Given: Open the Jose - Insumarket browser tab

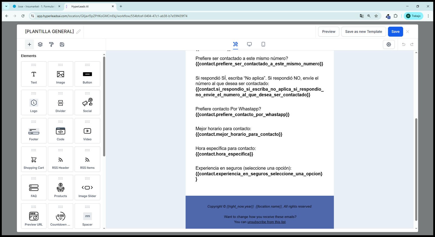Looking at the screenshot, I should point(36,6).
